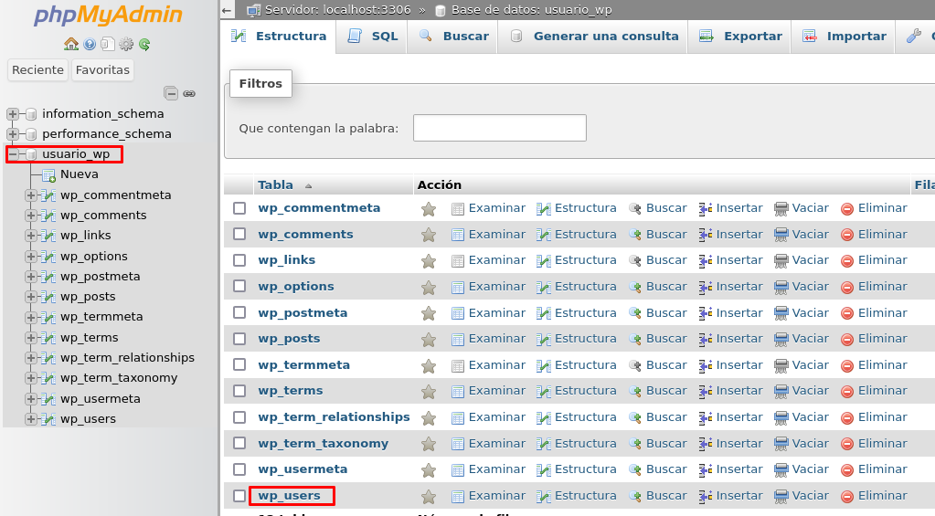Expand wp_commentmeta in the sidebar tree
This screenshot has height=516, width=935.
(x=30, y=195)
